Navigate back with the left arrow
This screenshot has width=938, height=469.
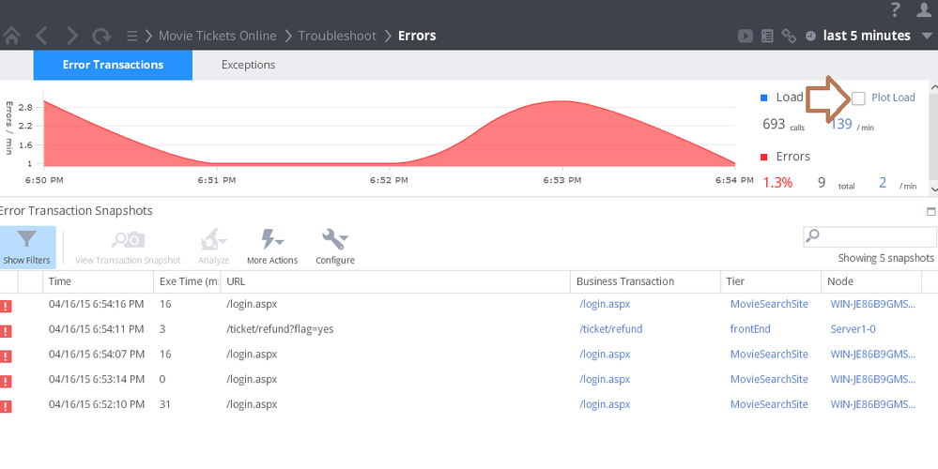41,36
